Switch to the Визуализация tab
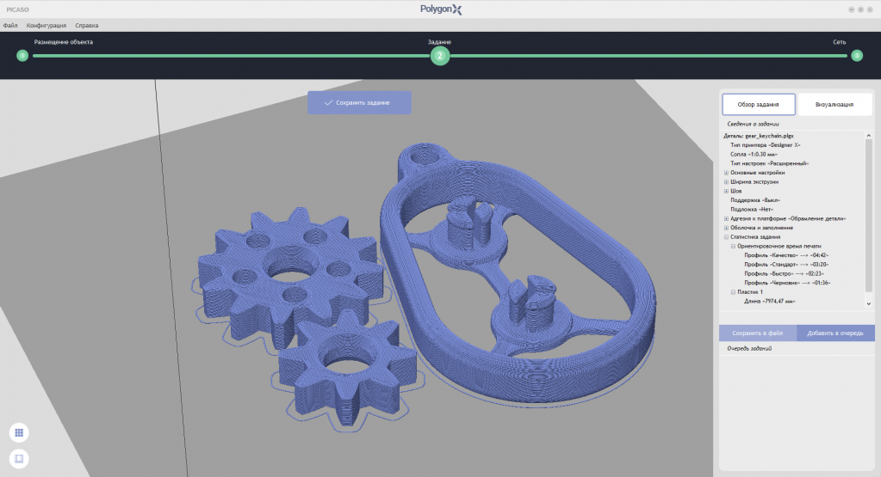The image size is (881, 477). [x=834, y=105]
